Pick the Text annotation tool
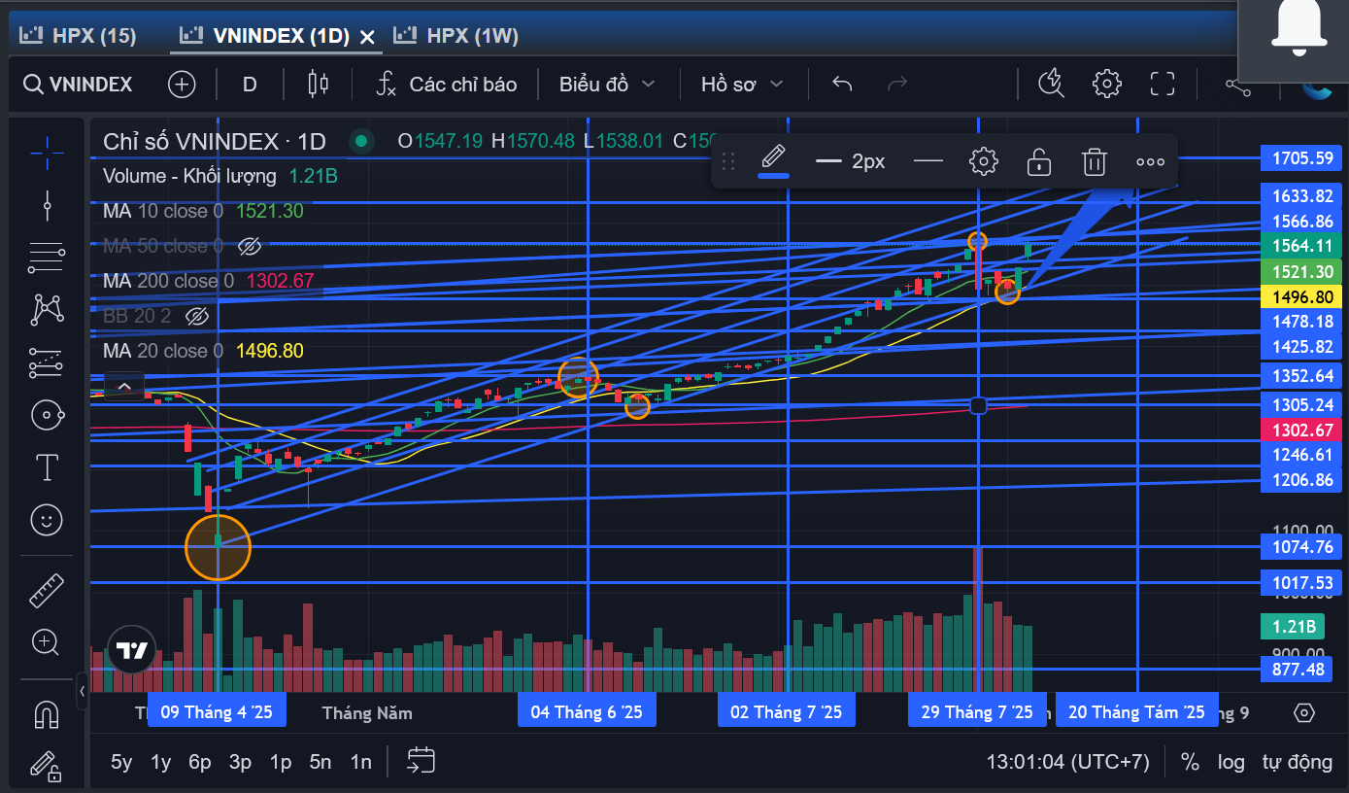The height and width of the screenshot is (793, 1349). tap(47, 467)
